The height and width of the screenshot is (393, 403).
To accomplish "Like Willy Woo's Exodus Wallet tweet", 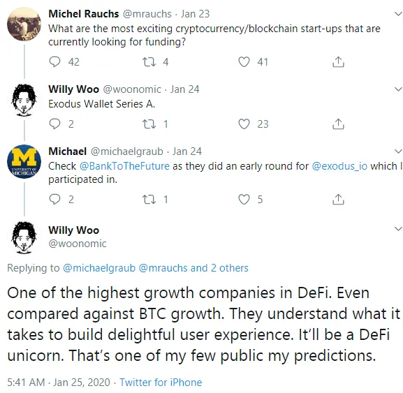I will click(244, 124).
